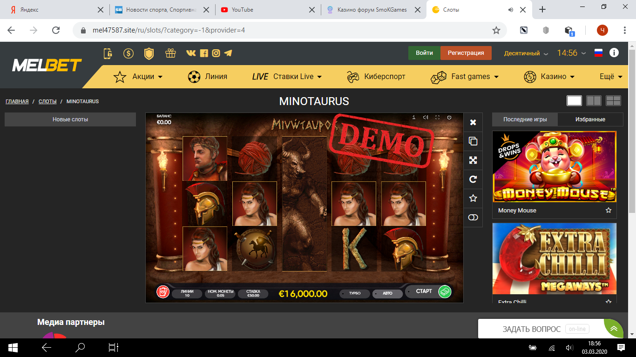The height and width of the screenshot is (357, 636).
Task: Open the shield security icon
Action: [149, 53]
